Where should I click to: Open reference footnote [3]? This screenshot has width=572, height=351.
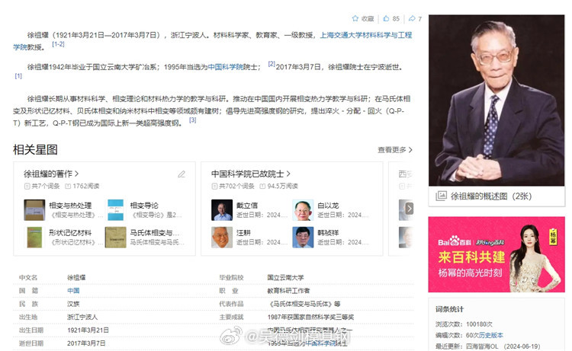click(x=193, y=120)
